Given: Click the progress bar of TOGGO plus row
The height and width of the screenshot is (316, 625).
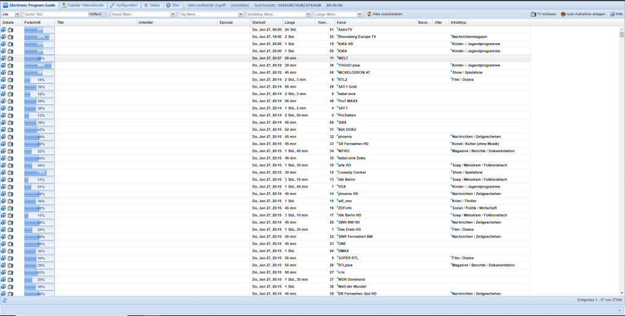Looking at the screenshot, I should pos(39,66).
